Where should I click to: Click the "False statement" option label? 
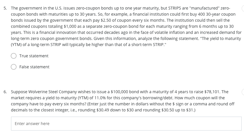pos(34,67)
